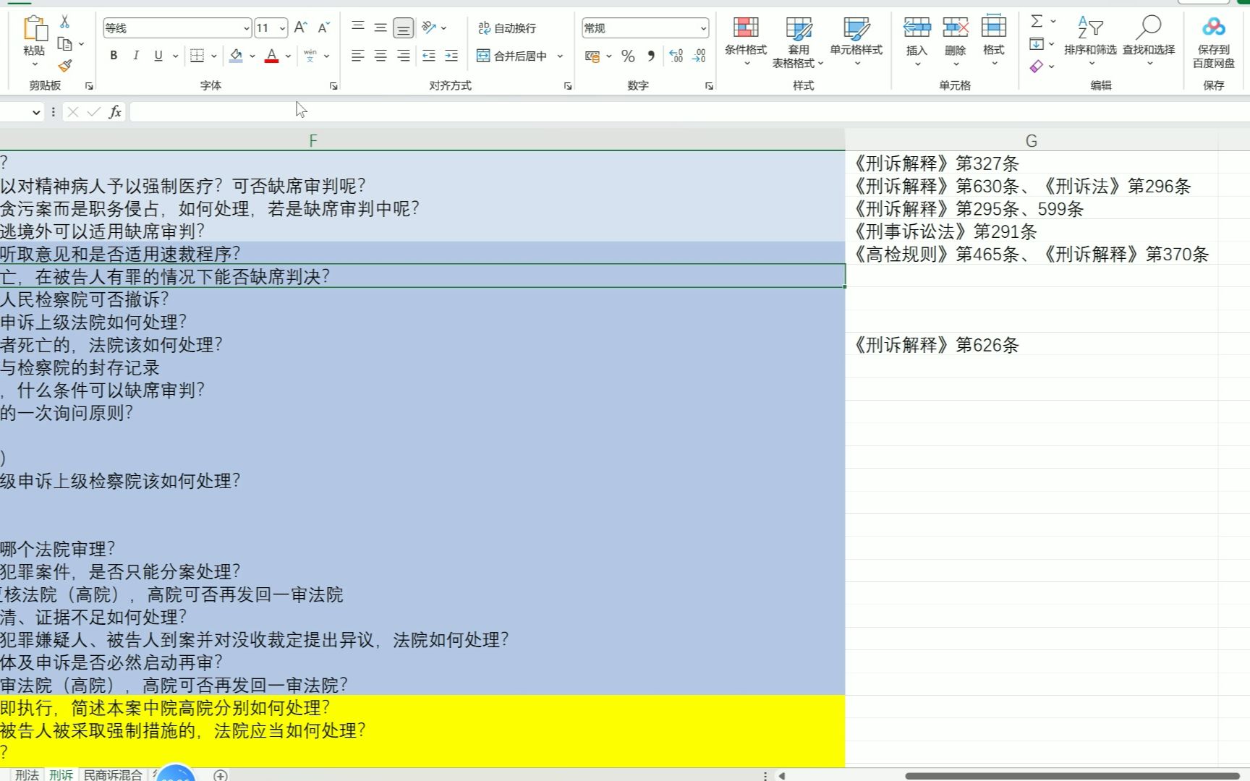
Task: Open the merge and center dropdown arrow
Action: [x=560, y=56]
